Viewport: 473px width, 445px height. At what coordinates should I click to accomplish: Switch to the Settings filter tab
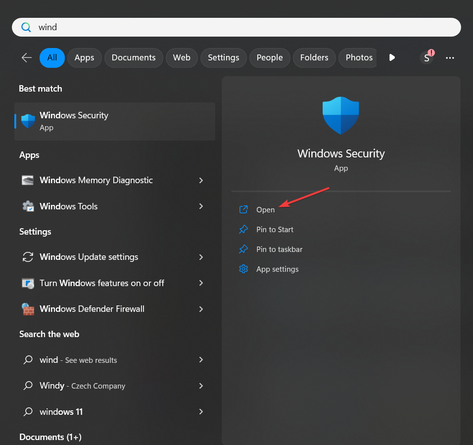pos(224,57)
